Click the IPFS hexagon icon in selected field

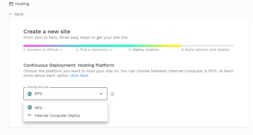(30, 94)
